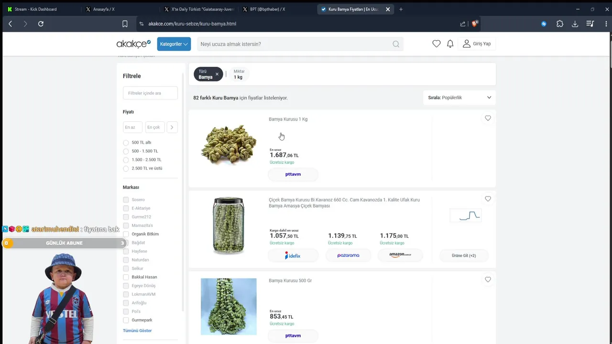Open Bamya Kurusu 500 Gr title link

pyautogui.click(x=290, y=280)
